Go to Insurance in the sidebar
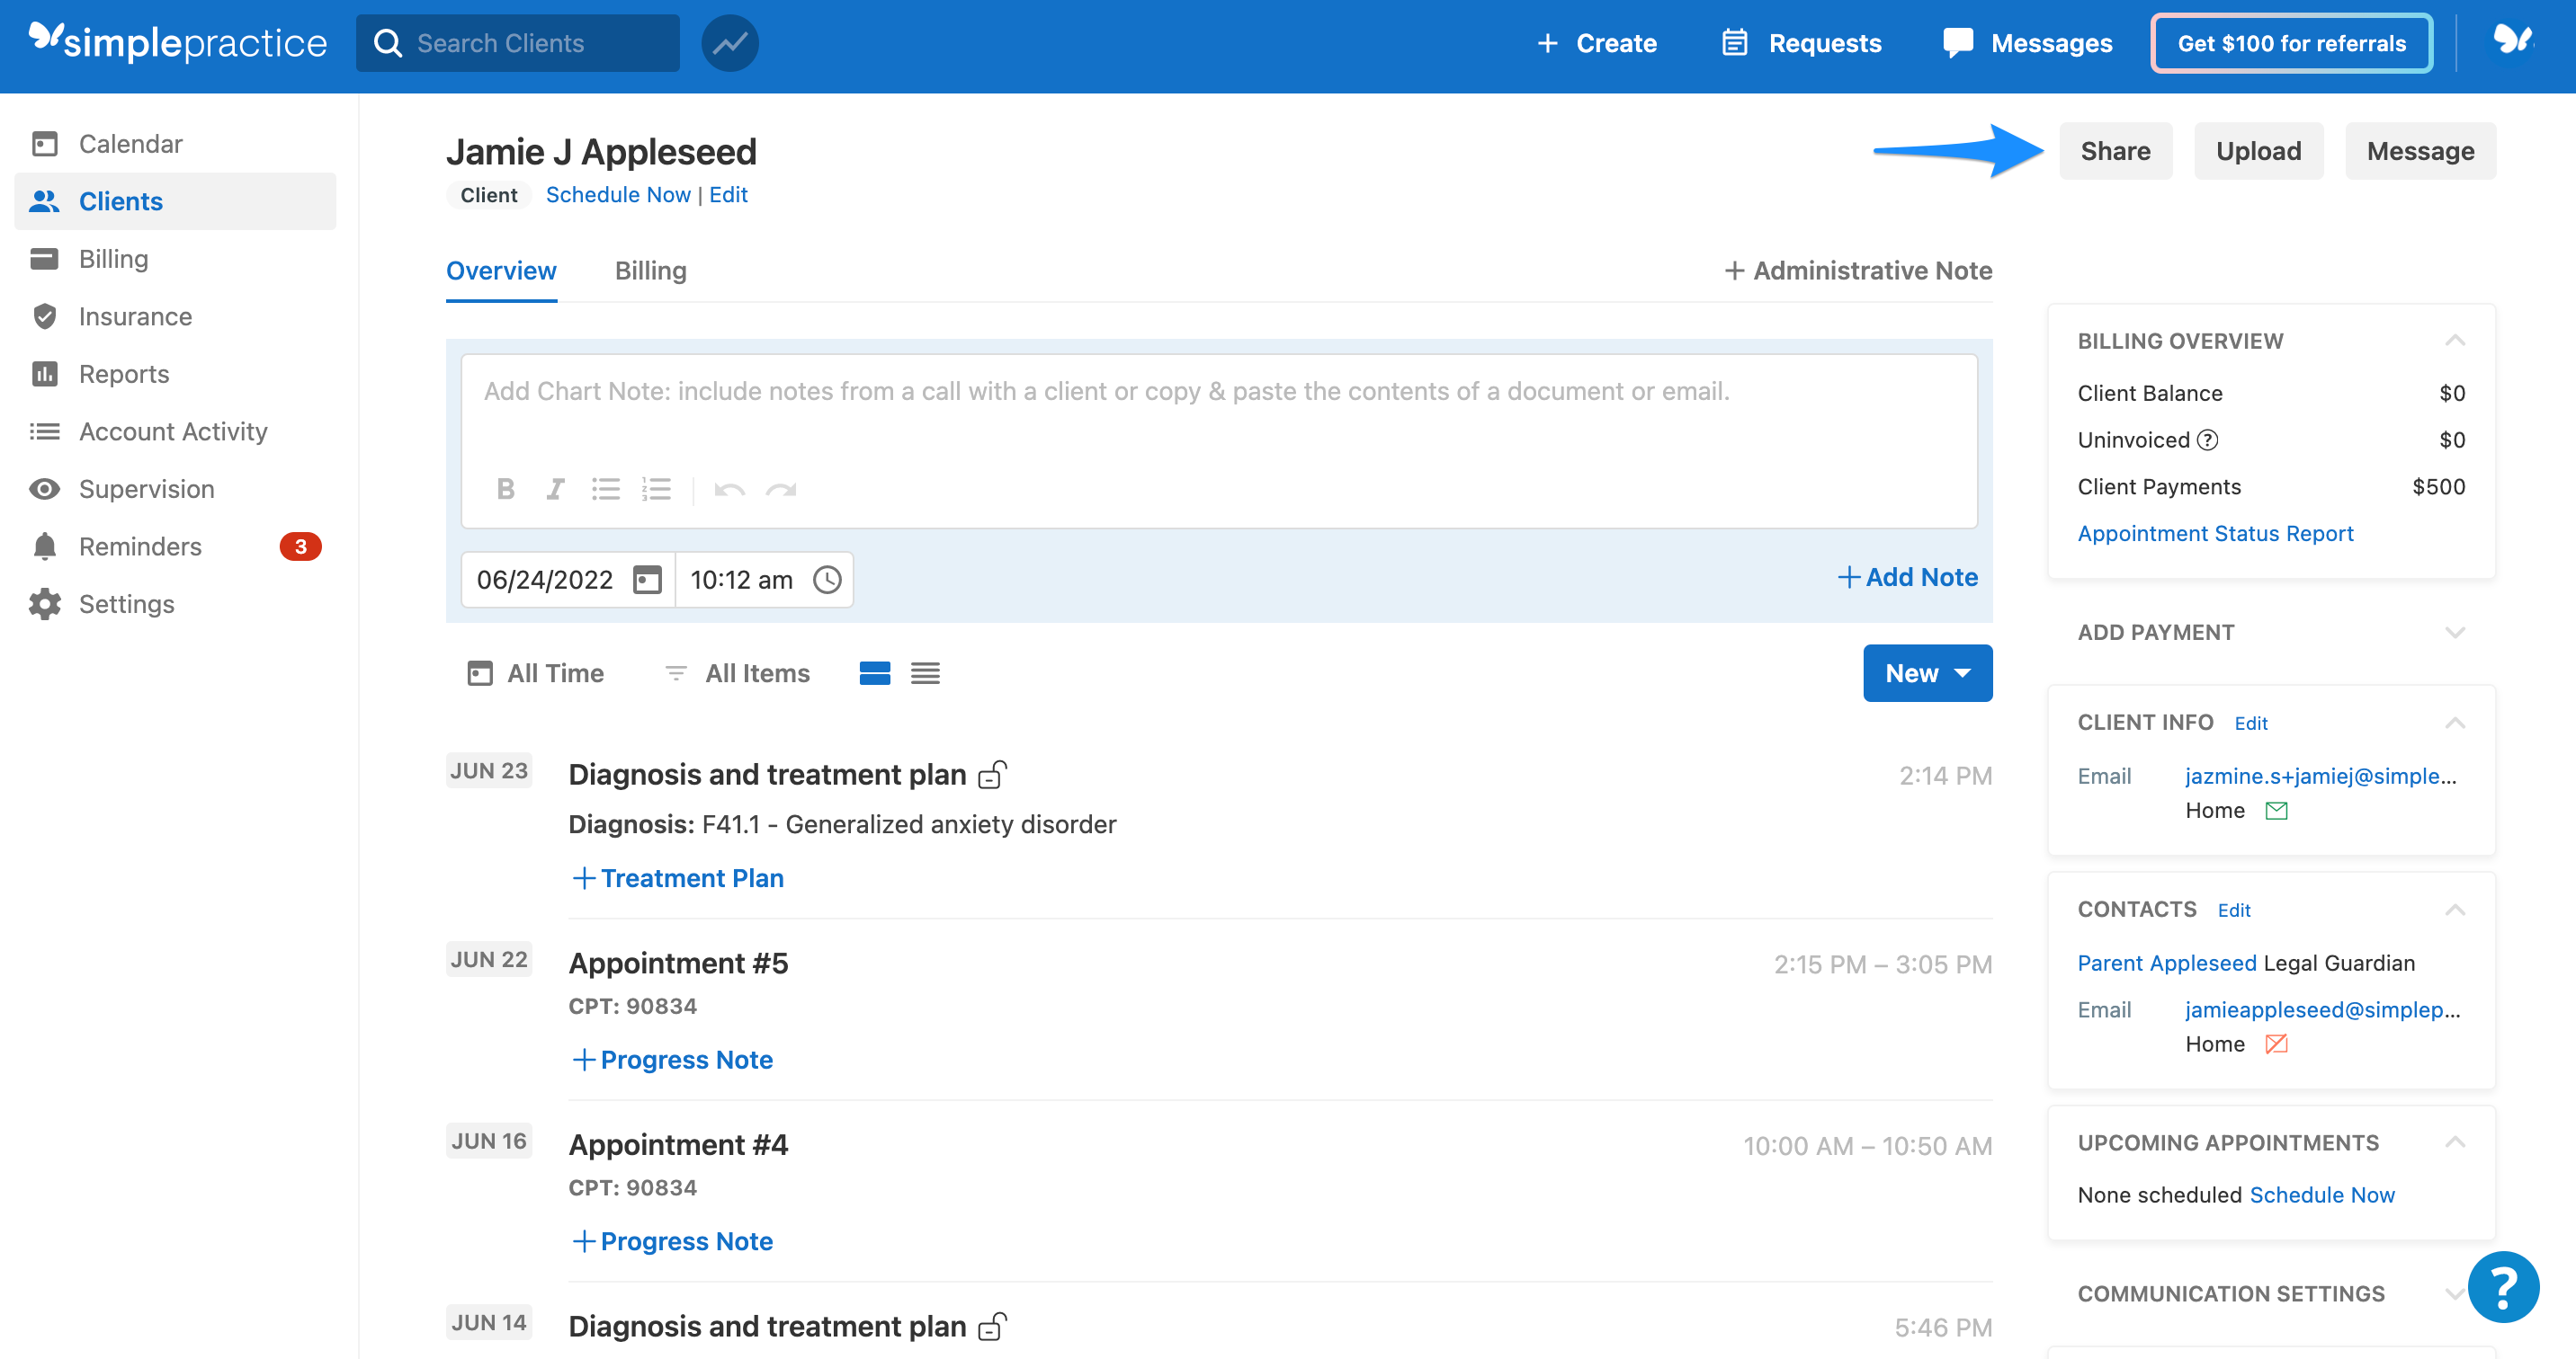 (x=175, y=316)
